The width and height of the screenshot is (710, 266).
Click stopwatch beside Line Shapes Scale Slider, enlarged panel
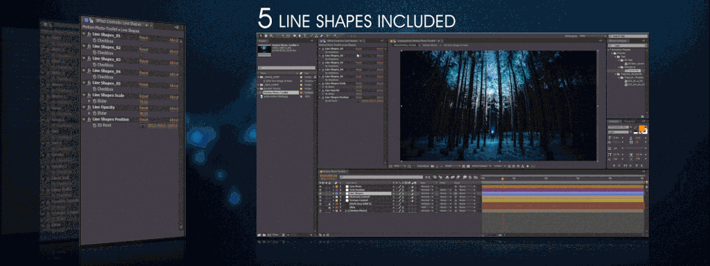pos(94,101)
